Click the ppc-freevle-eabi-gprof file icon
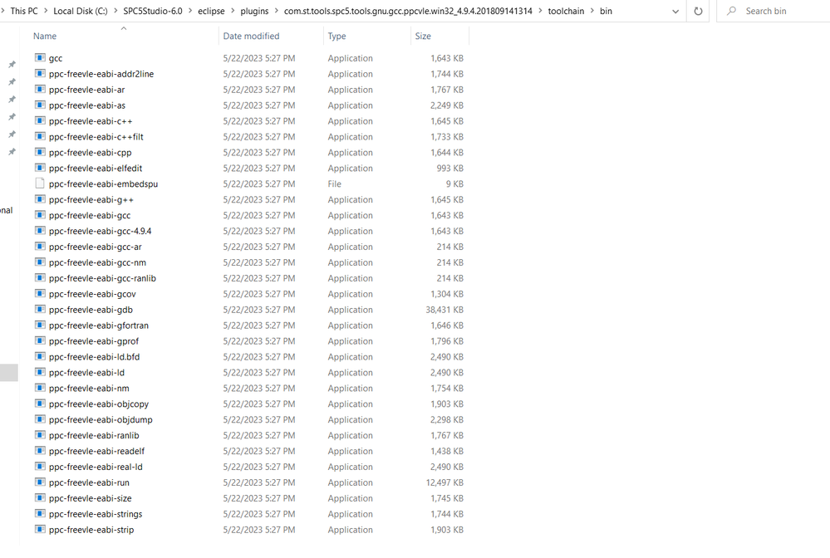The width and height of the screenshot is (830, 558). 40,340
